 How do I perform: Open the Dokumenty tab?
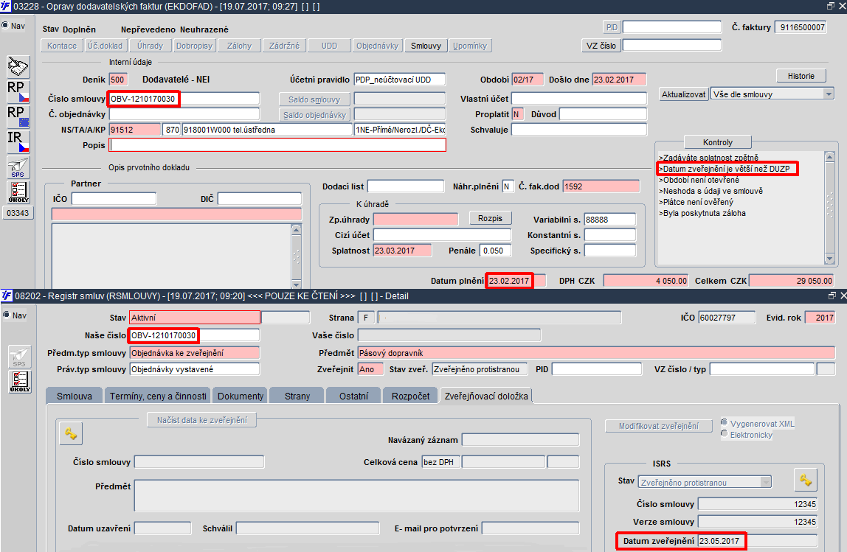click(241, 396)
